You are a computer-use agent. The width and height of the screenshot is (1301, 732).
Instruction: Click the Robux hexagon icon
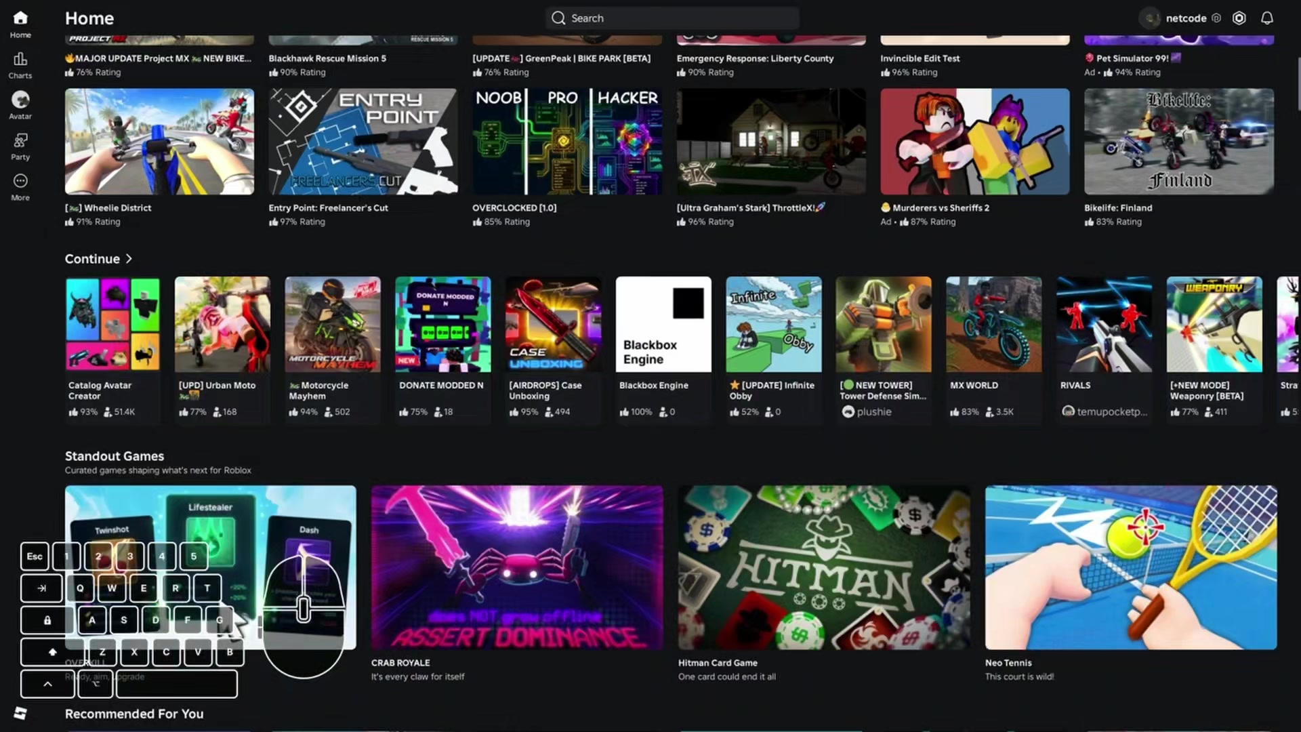[x=1239, y=18]
